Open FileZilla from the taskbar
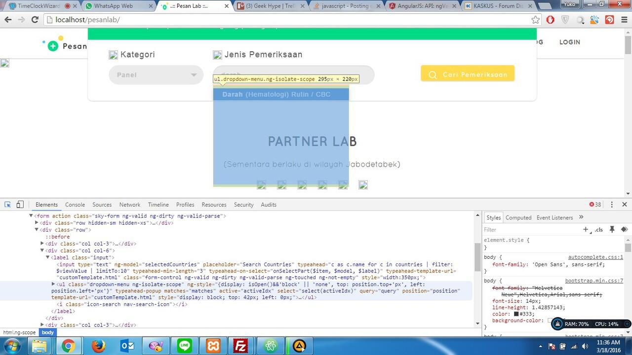This screenshot has width=632, height=355. pyautogui.click(x=241, y=346)
